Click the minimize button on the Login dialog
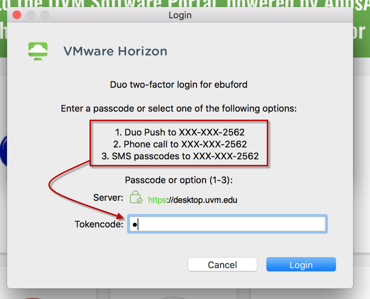Image resolution: width=370 pixels, height=299 pixels. pos(31,15)
